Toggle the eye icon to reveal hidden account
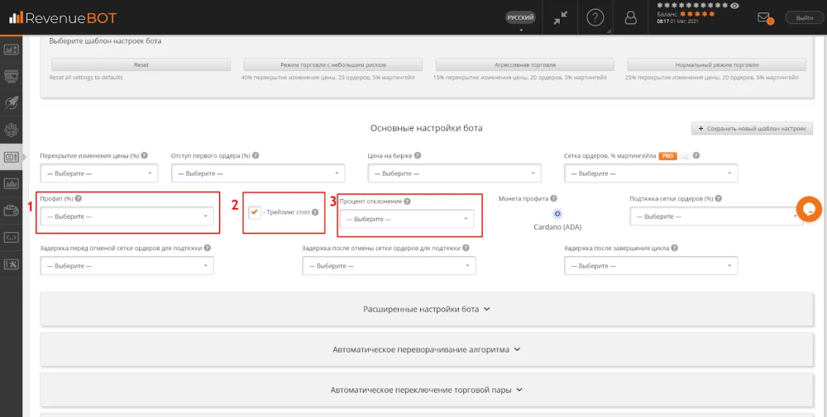827x417 pixels. pyautogui.click(x=734, y=6)
